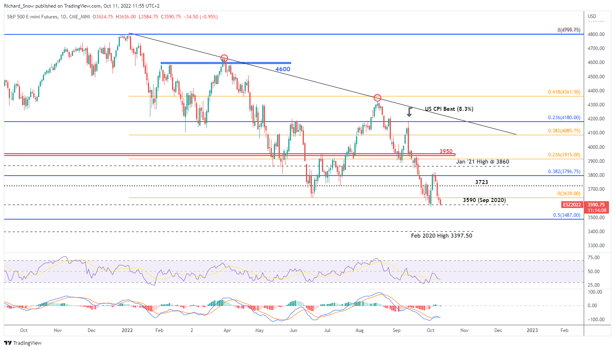615x350 pixels.
Task: Click the current price tag 3590.75 beside ESZ2022
Action: pos(596,204)
